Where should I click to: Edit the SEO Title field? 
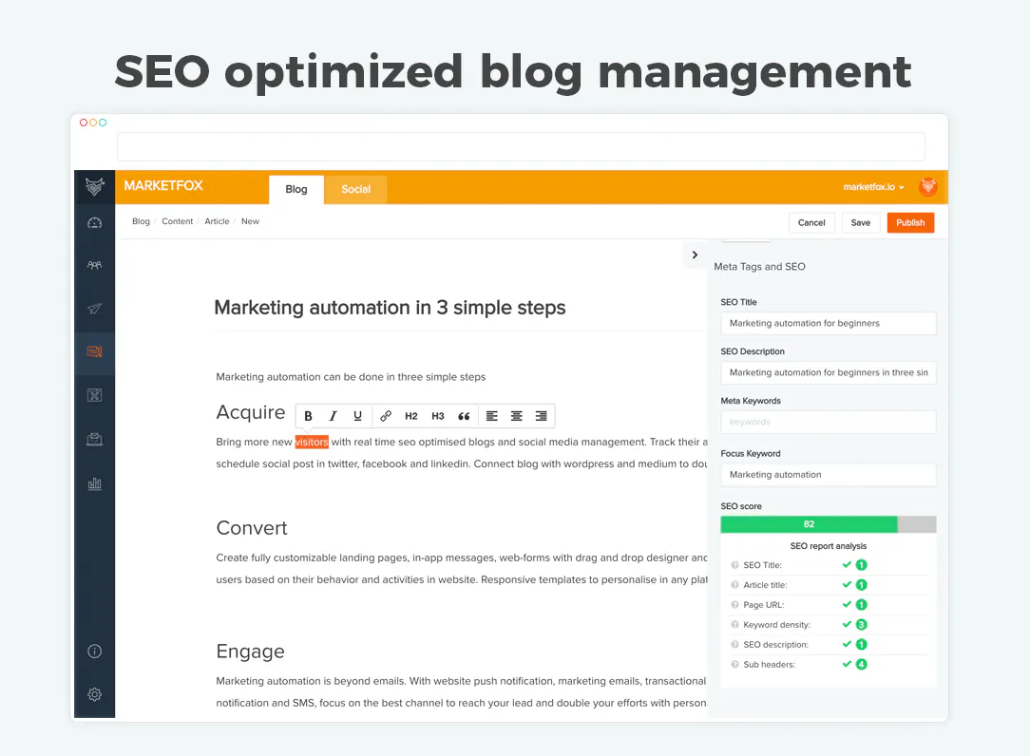[x=829, y=323]
